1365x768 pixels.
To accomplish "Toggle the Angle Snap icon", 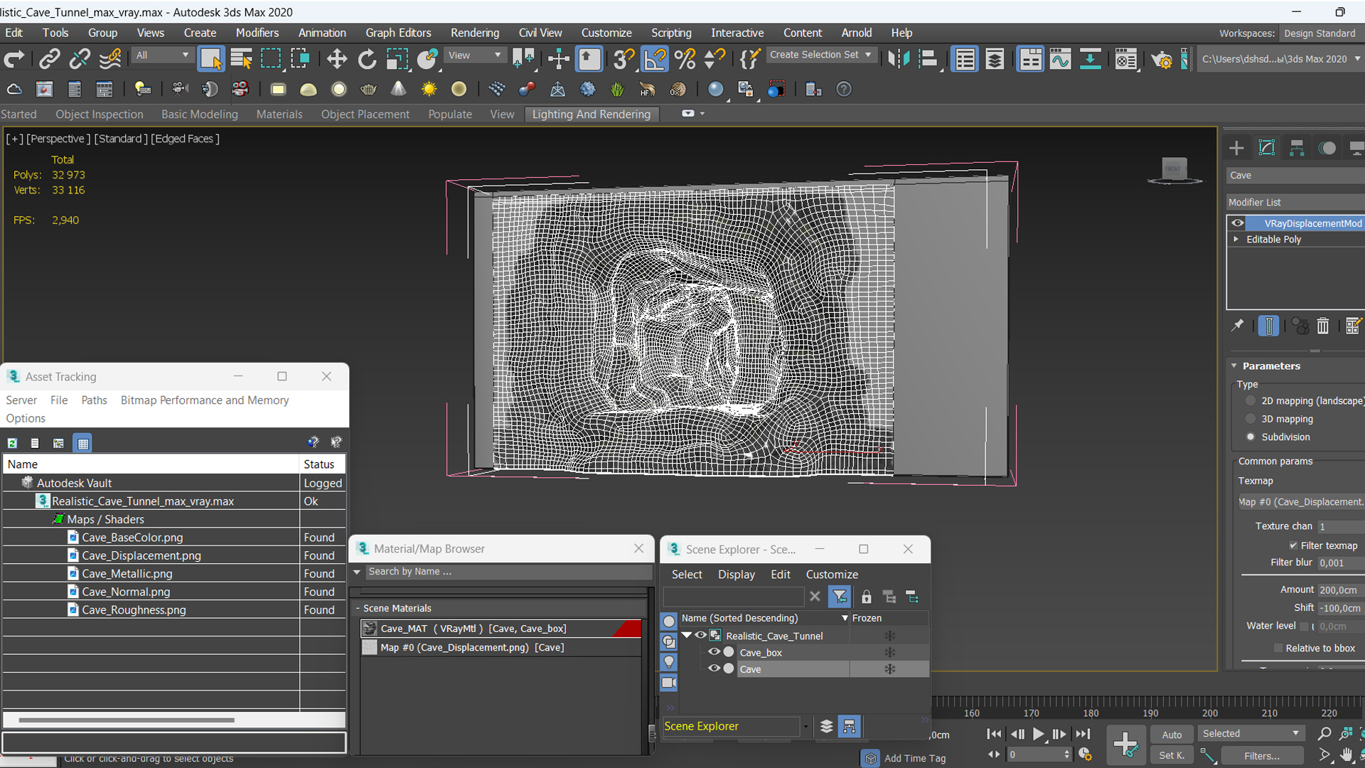I will 654,59.
